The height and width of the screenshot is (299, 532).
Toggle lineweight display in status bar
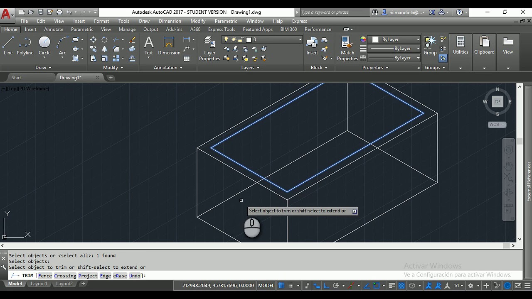(x=392, y=286)
